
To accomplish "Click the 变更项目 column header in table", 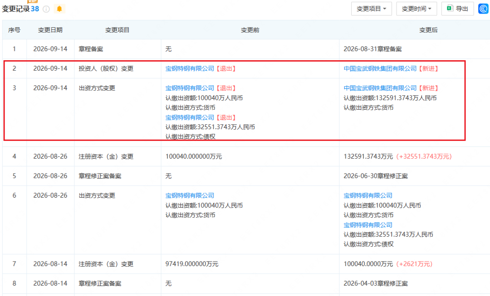I will tap(118, 30).
